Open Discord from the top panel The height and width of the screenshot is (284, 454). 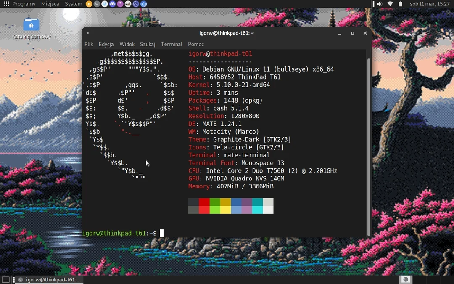coord(113,4)
